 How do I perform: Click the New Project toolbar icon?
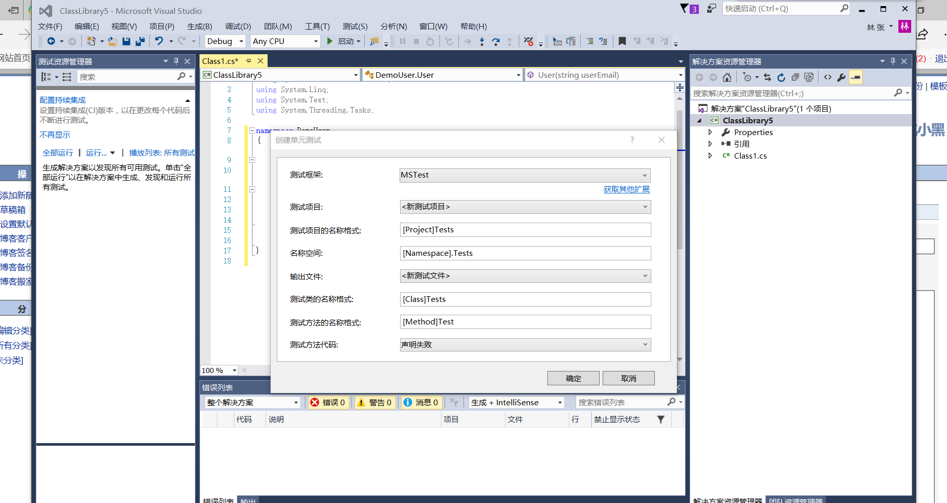coord(91,41)
